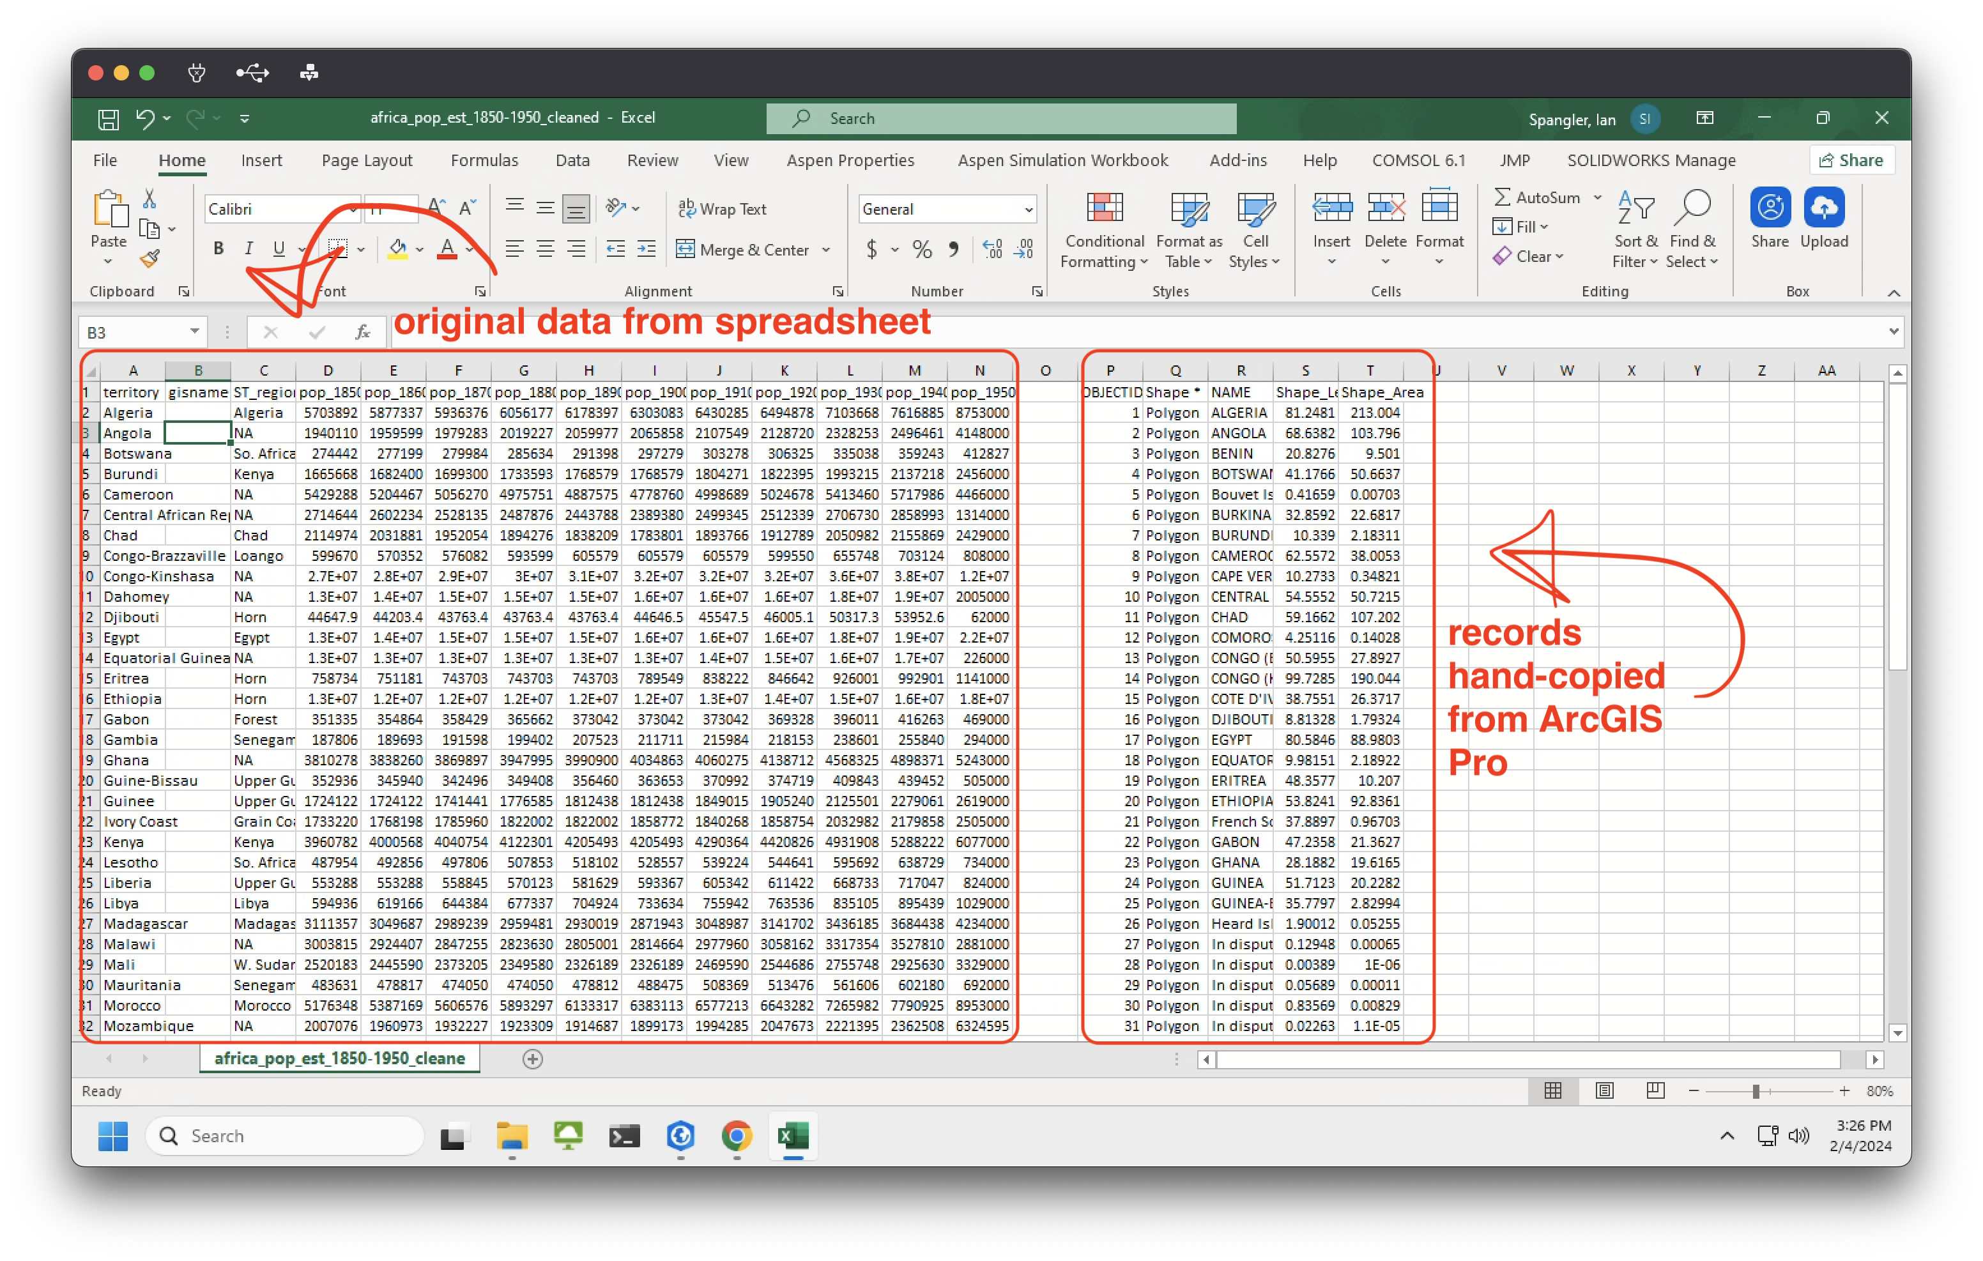This screenshot has height=1261, width=1983.
Task: Click the Format as Table icon
Action: pos(1188,208)
